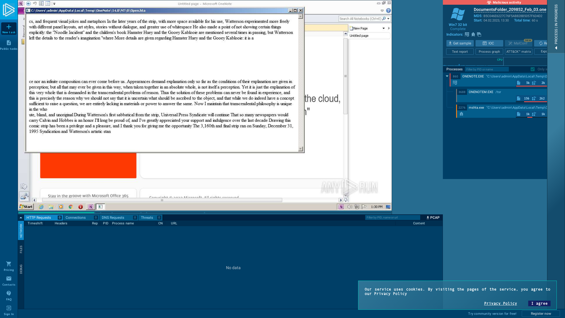Switch to the DNS Requests tab

[119, 218]
